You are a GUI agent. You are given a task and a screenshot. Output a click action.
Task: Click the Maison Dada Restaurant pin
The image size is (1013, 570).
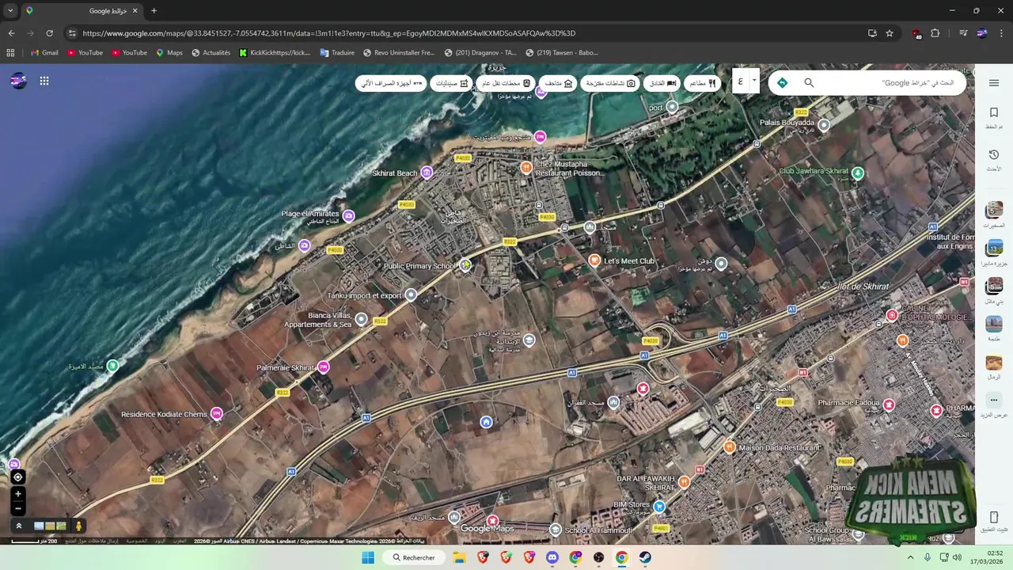coord(730,447)
